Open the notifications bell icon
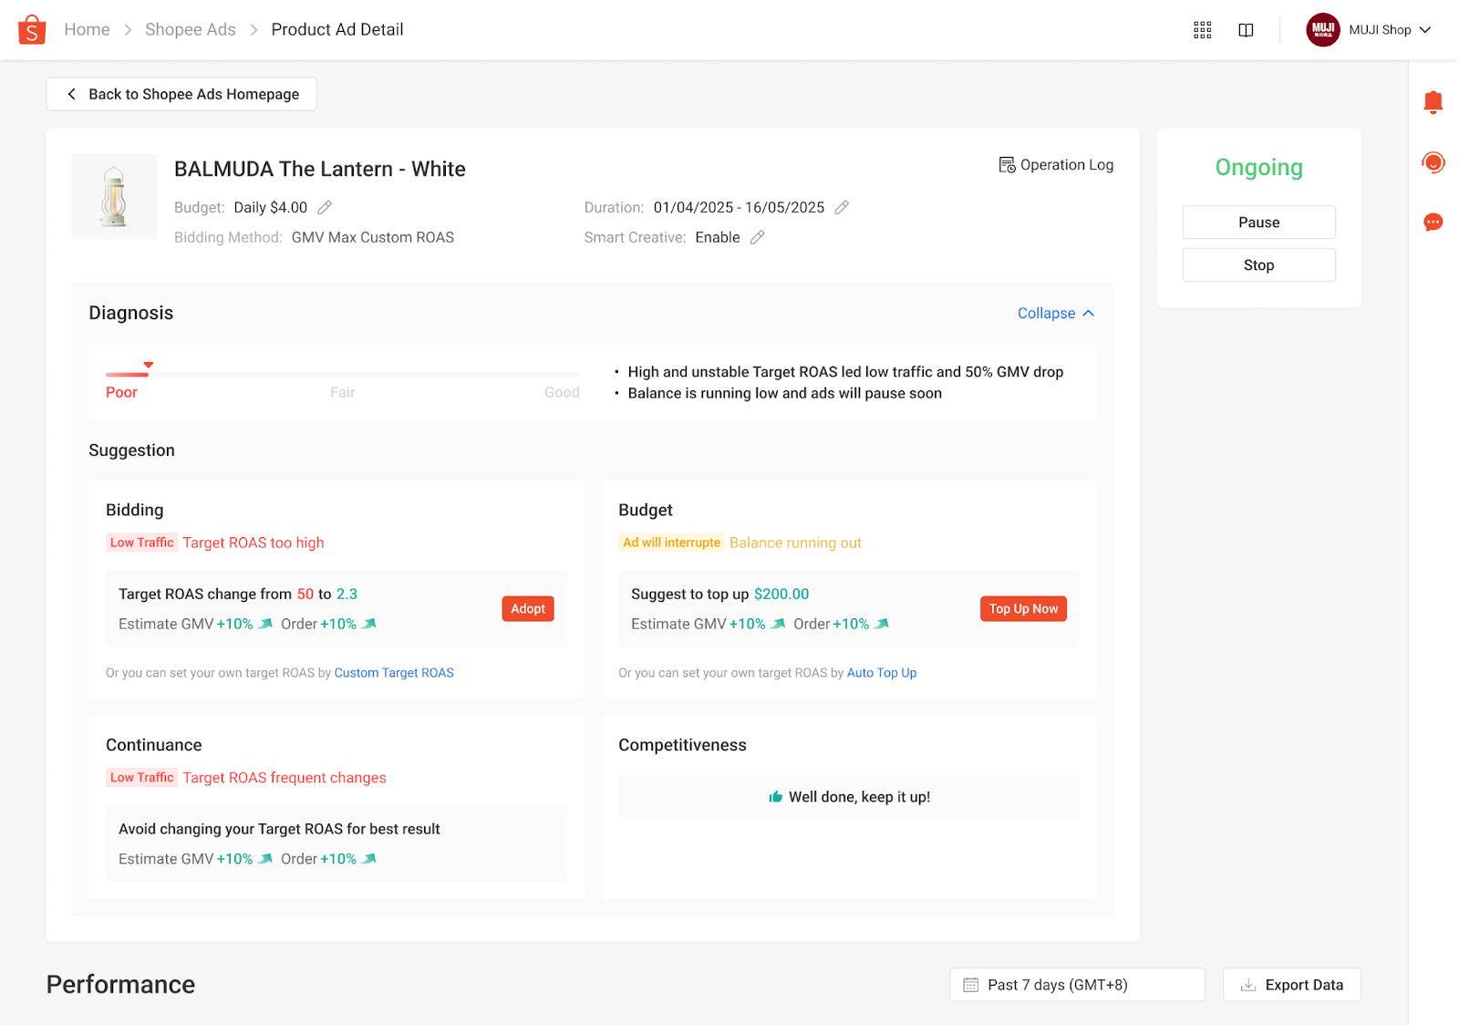The image size is (1459, 1025). [x=1433, y=102]
